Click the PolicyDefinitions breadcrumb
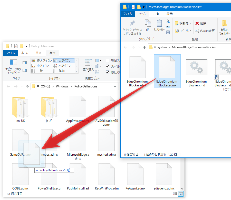The width and height of the screenshot is (231, 200). coord(86,86)
